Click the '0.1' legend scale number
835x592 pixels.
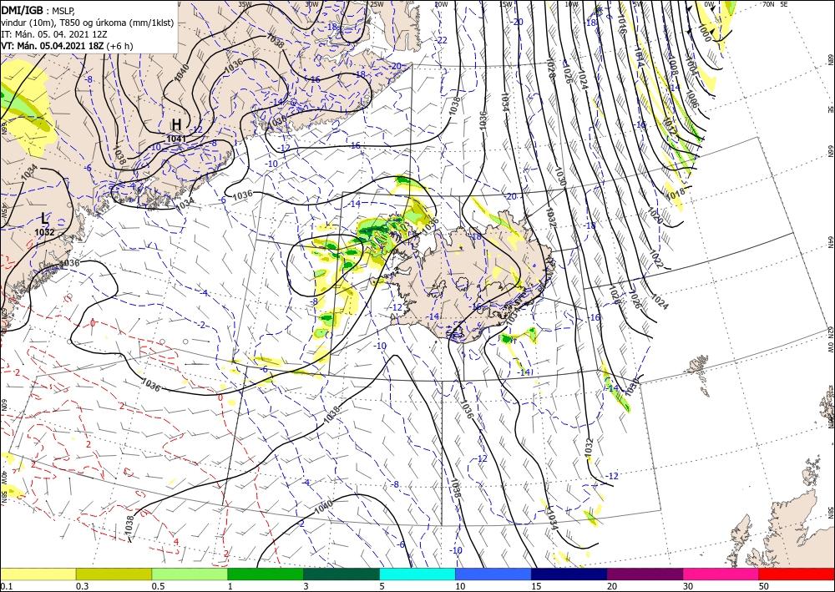(x=6, y=586)
